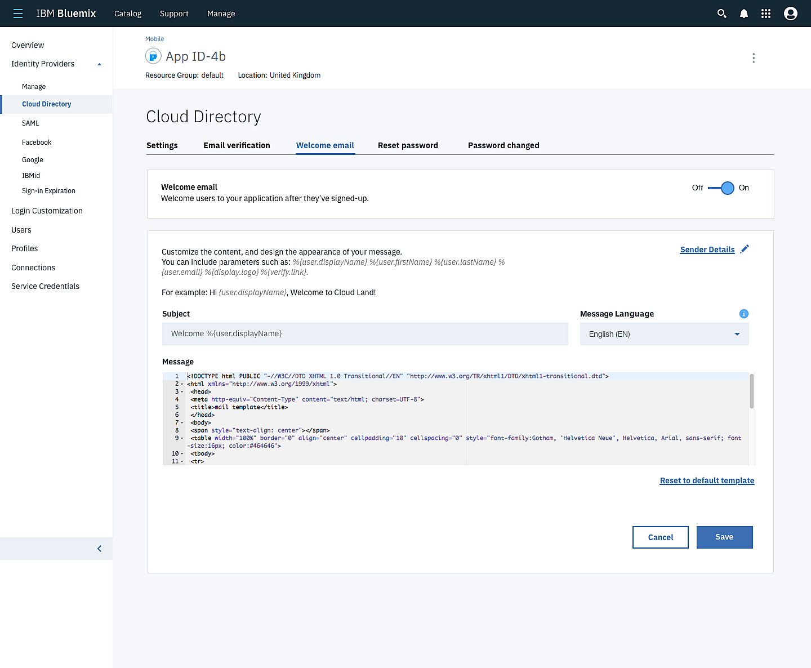Click the Save button
The width and height of the screenshot is (811, 668).
point(725,537)
